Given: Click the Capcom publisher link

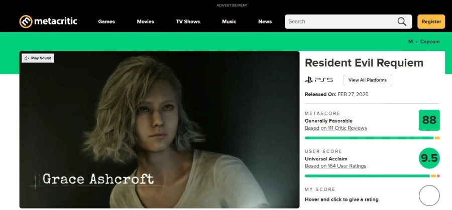Looking at the screenshot, I should click(x=429, y=42).
